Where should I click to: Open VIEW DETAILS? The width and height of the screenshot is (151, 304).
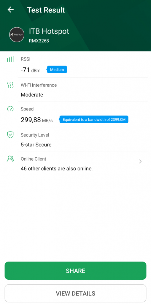pos(75,293)
